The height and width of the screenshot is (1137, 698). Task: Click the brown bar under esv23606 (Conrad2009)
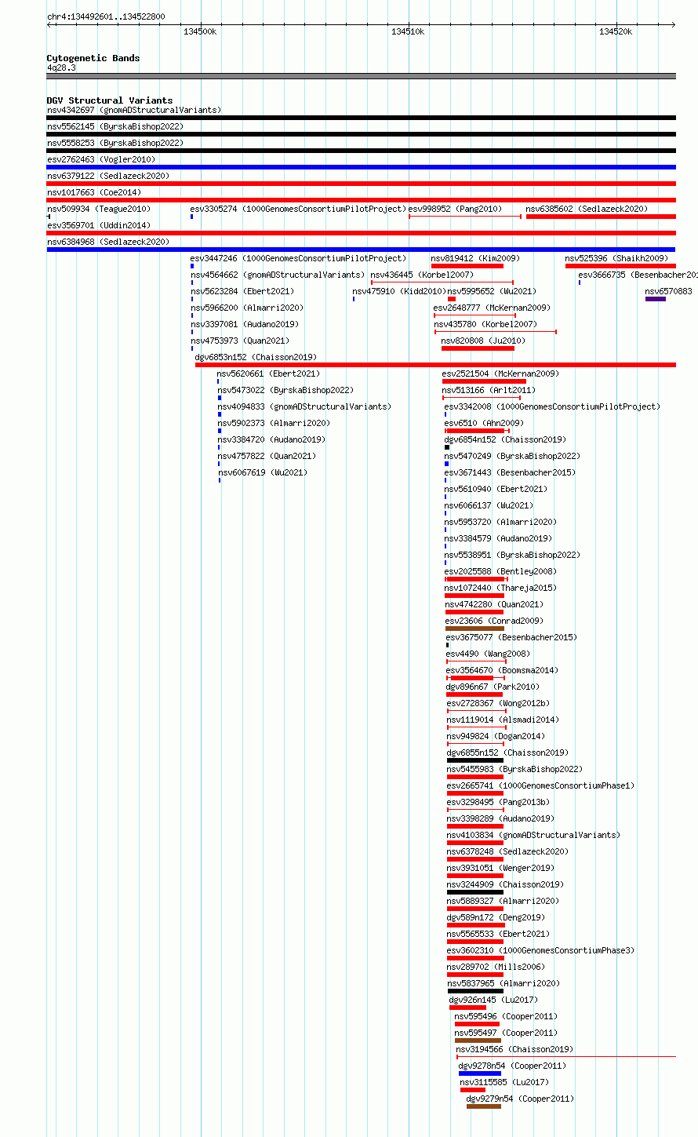point(474,629)
